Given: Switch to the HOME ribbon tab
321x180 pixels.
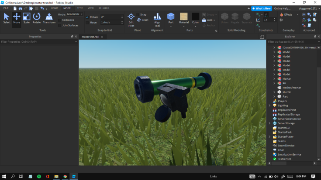Looking at the screenshot, I should pyautogui.click(x=55, y=8).
